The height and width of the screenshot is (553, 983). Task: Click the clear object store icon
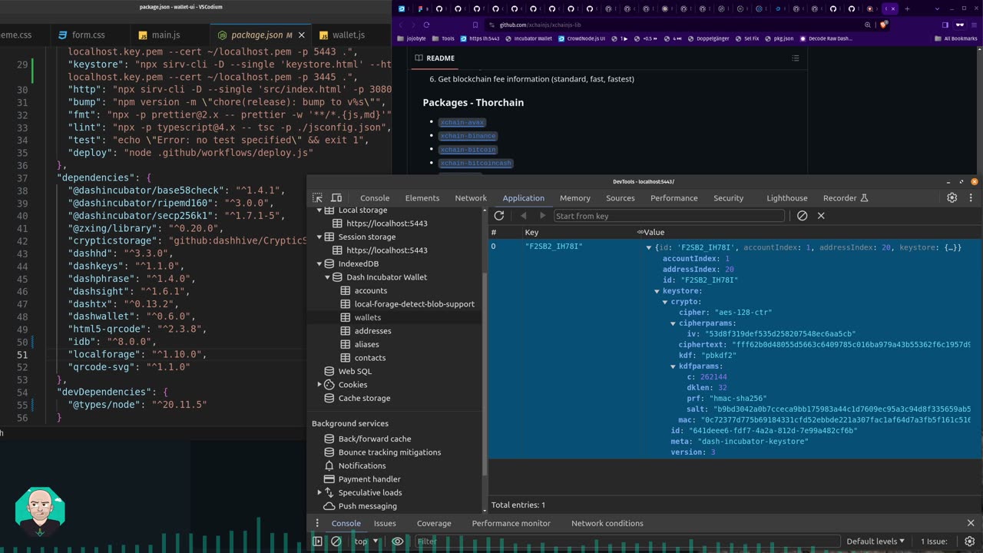[802, 216]
